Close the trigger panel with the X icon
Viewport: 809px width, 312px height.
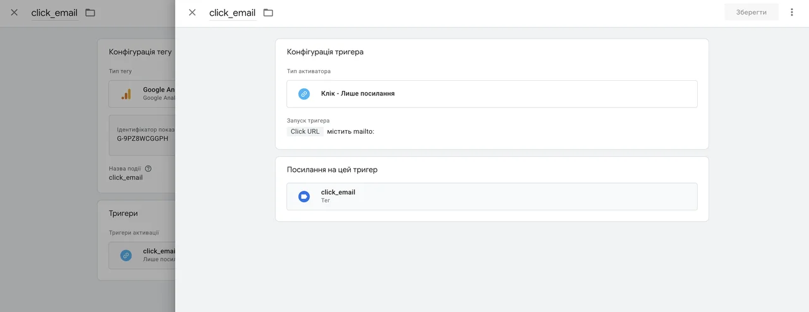pos(192,13)
